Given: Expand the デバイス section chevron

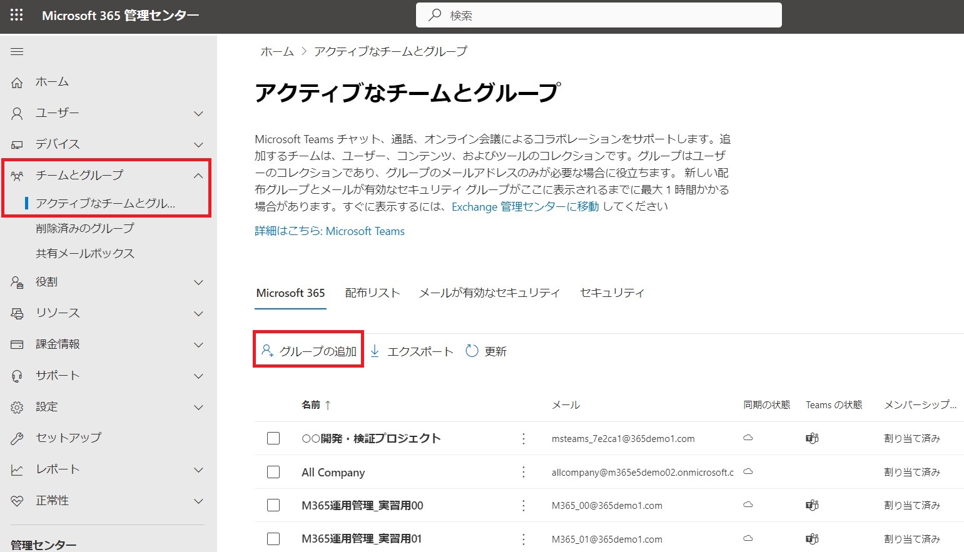Looking at the screenshot, I should (198, 144).
